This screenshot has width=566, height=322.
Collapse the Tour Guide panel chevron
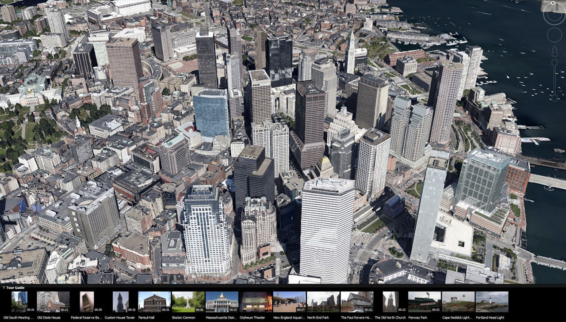coord(4,287)
